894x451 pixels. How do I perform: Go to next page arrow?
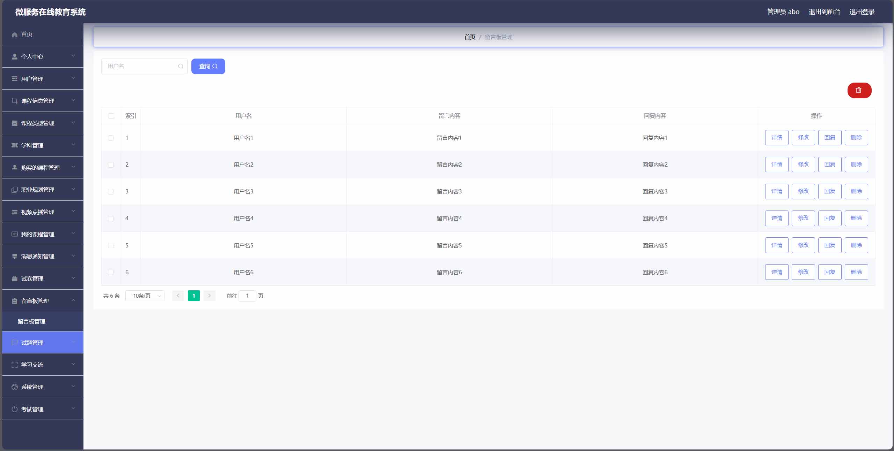pyautogui.click(x=209, y=296)
